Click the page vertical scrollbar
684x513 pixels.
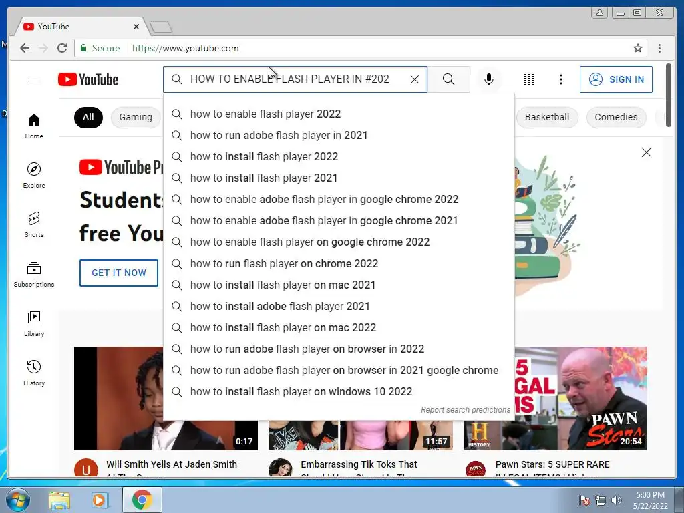coord(668,95)
